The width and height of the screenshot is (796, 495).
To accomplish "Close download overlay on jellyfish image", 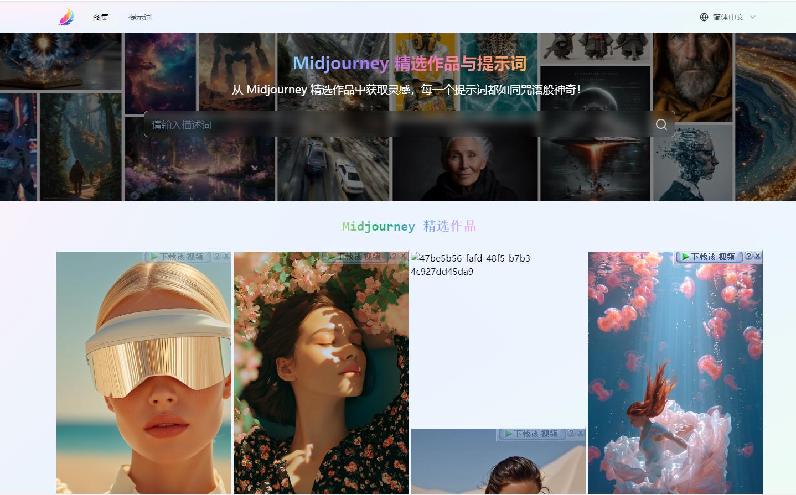I will [757, 256].
